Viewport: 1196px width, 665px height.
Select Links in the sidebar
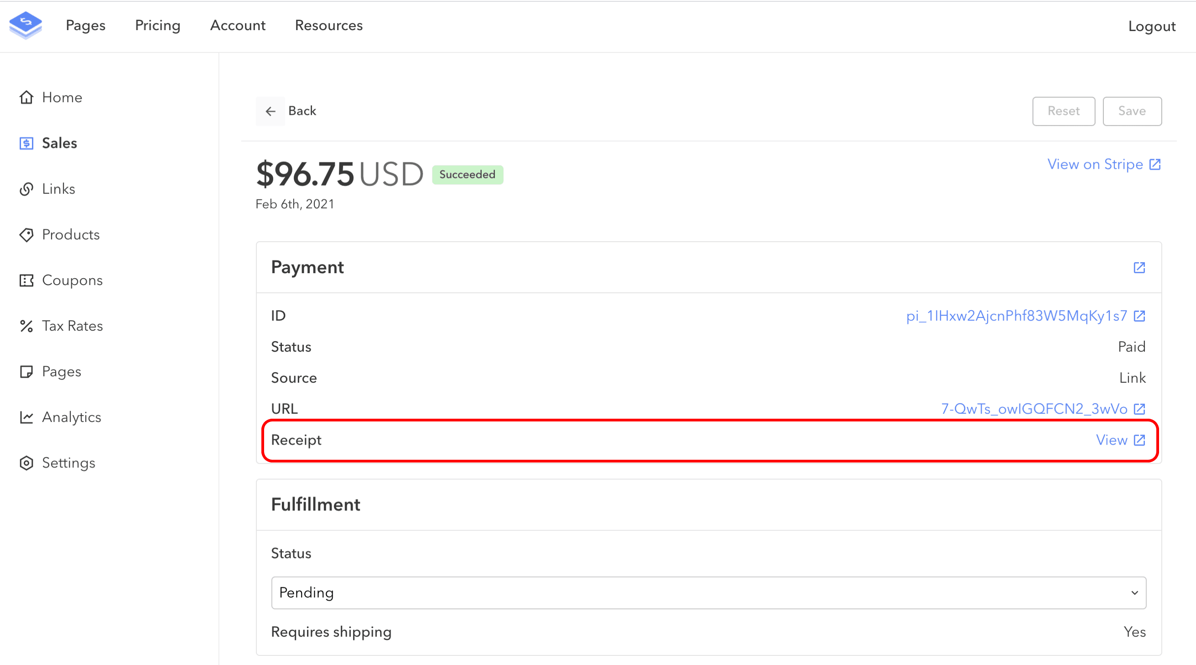click(58, 189)
